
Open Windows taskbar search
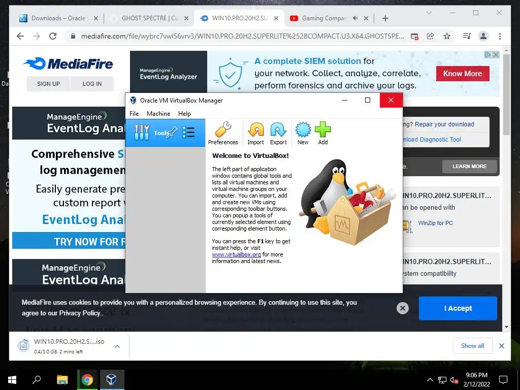pos(37,380)
